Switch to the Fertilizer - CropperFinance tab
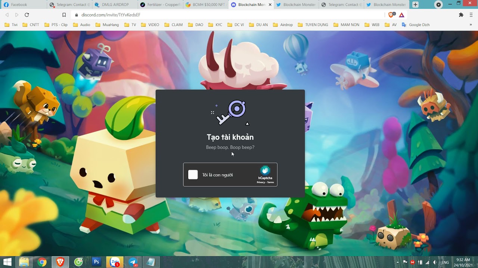Screen dimensions: 478x268 160,4
